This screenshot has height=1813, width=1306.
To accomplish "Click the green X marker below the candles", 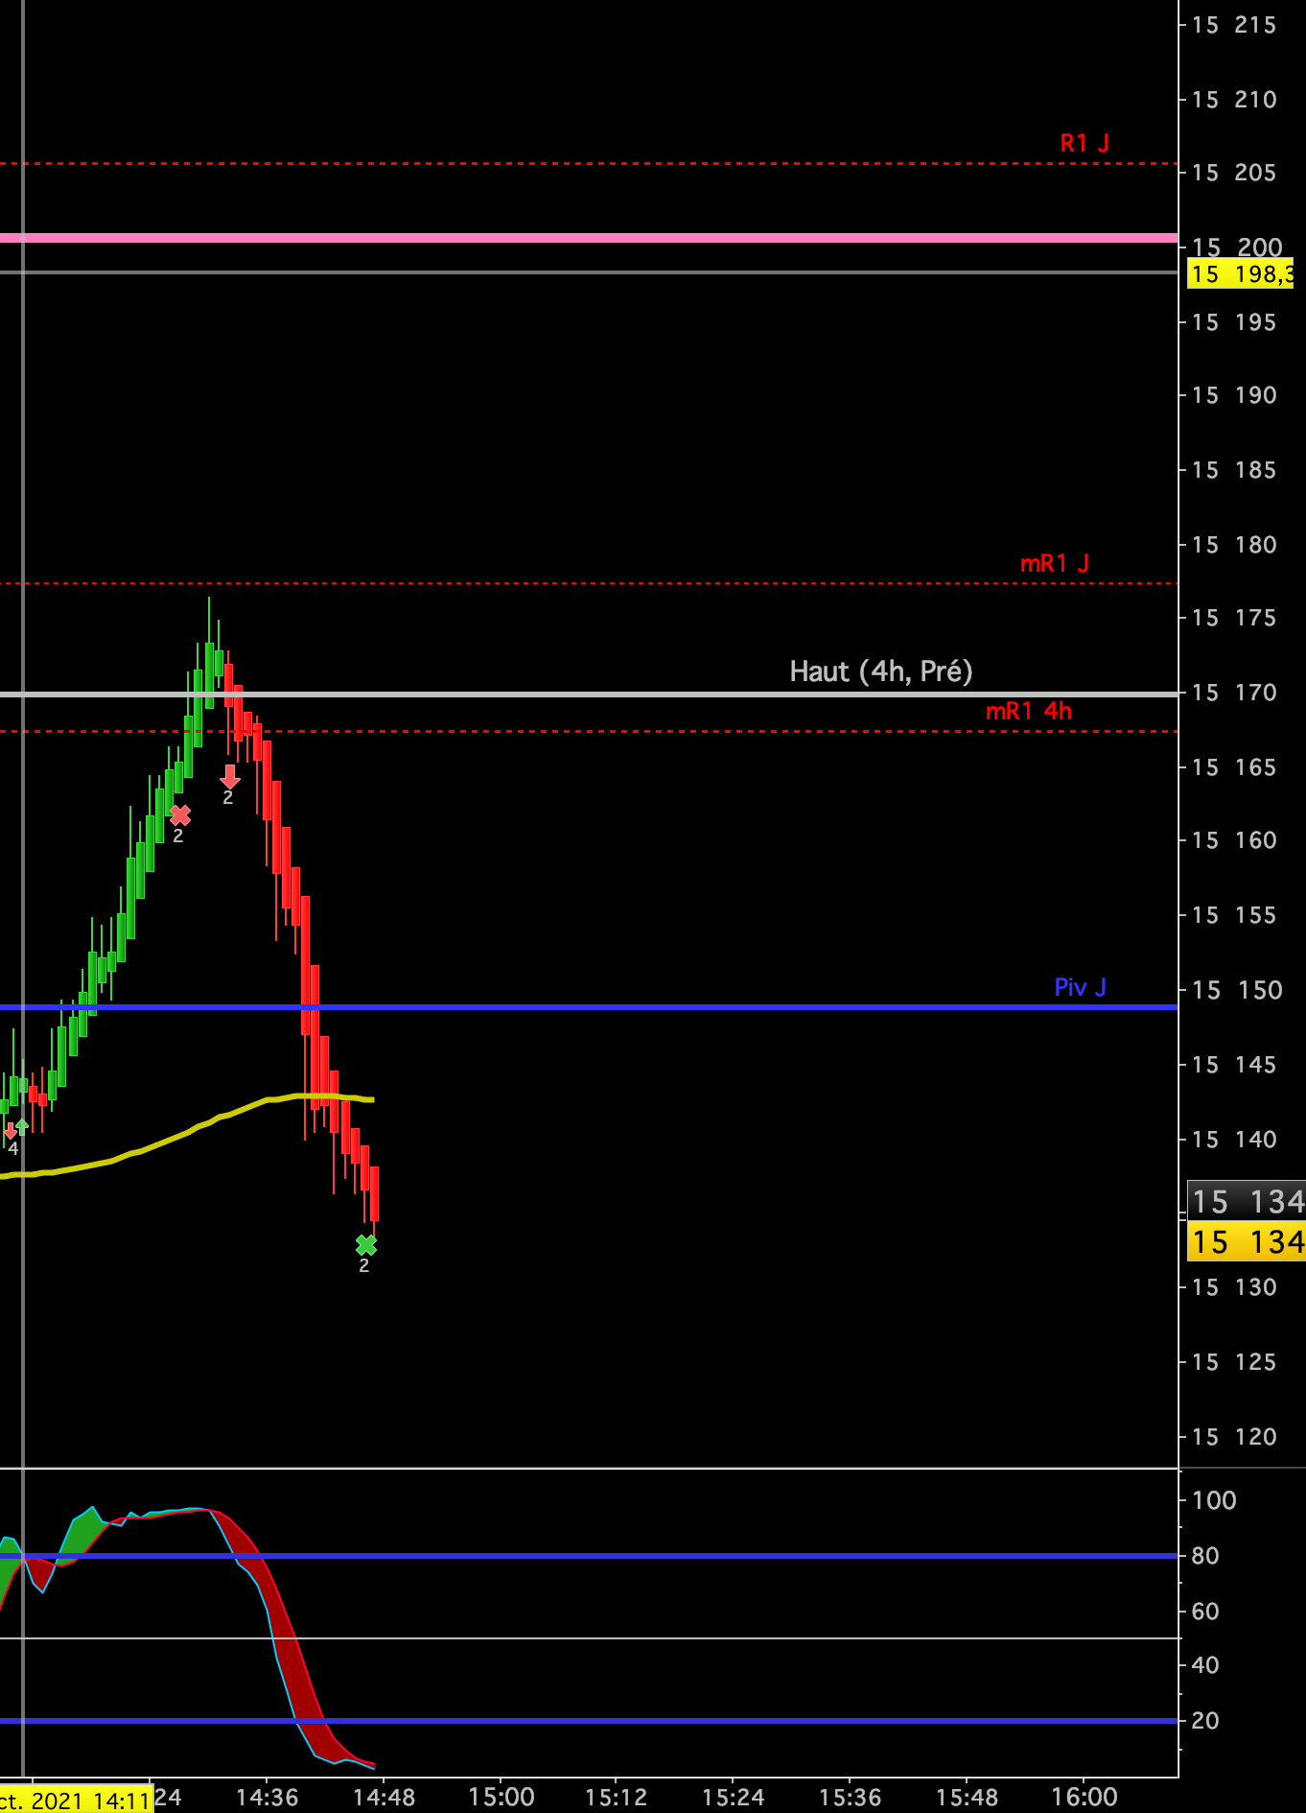I will click(x=366, y=1245).
